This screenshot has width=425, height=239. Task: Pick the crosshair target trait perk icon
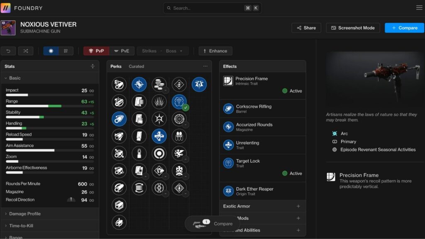179,119
